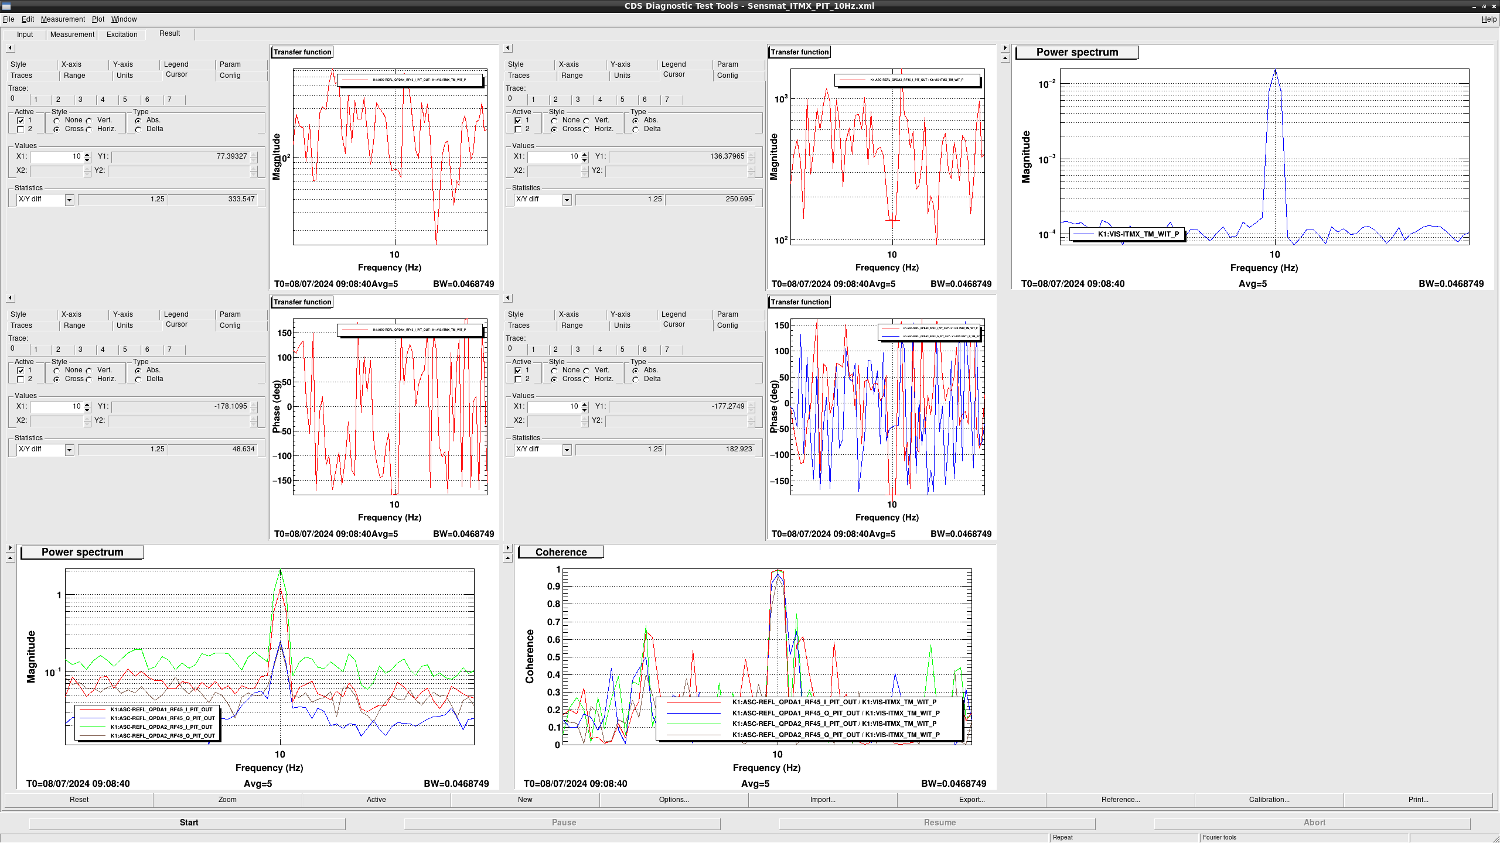Viewport: 1500px width, 843px height.
Task: Open the Window menu
Action: click(124, 19)
